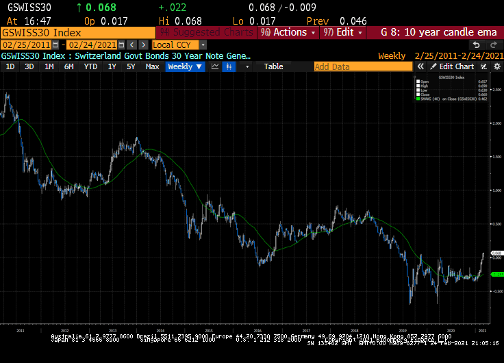Select Max time range
504x363 pixels.
click(152, 66)
